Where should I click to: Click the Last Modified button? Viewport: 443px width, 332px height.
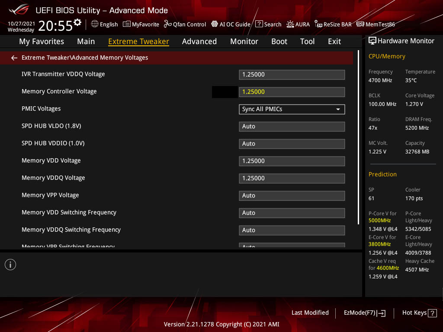(310, 313)
